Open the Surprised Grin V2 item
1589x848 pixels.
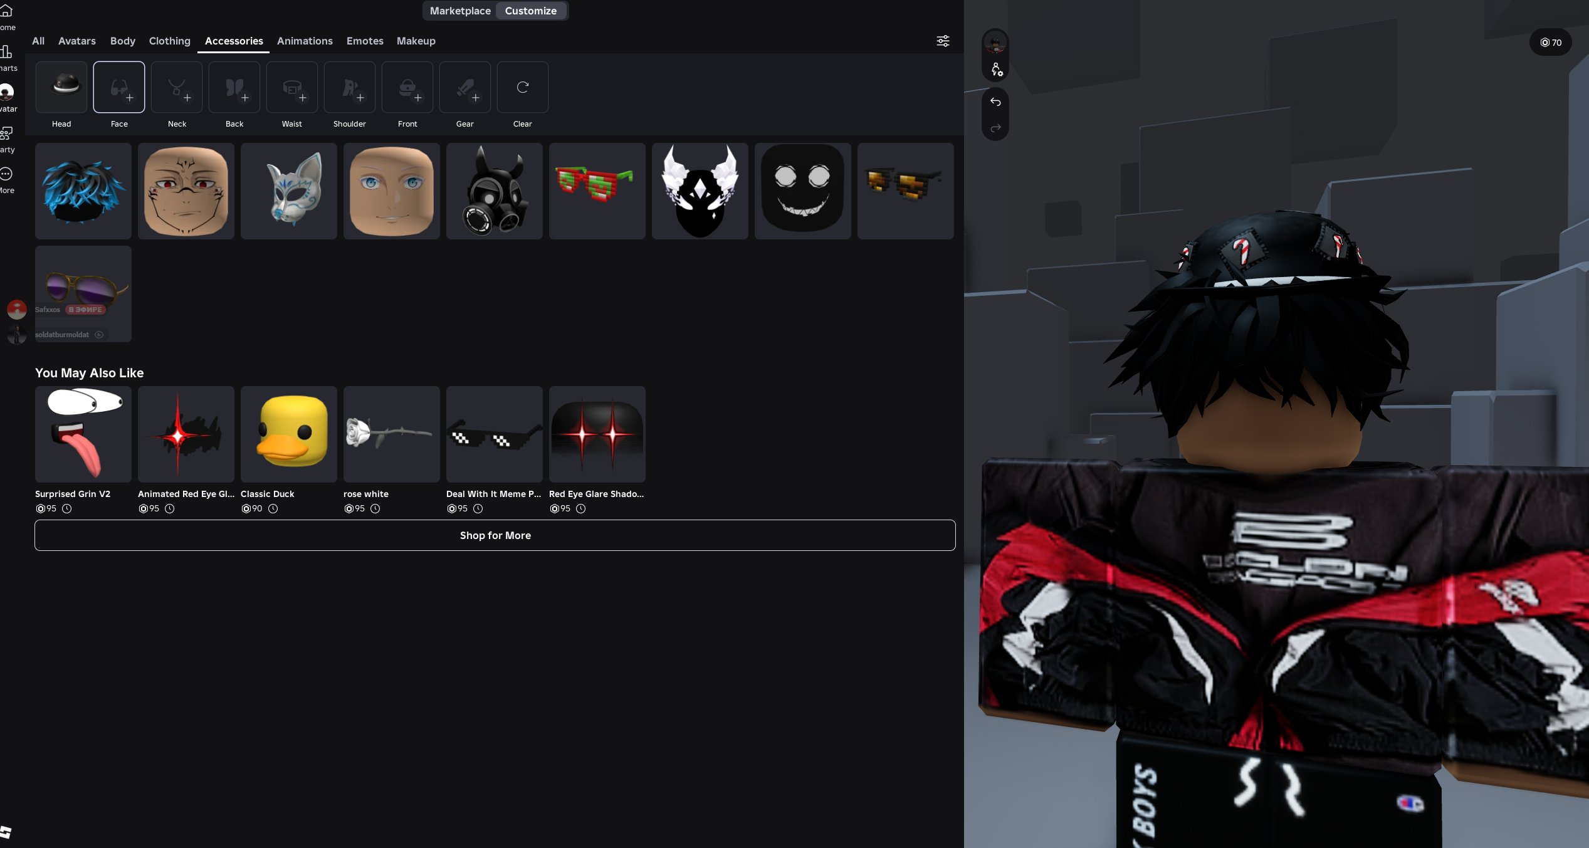coord(83,434)
